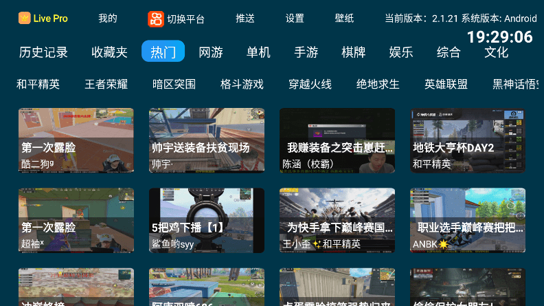Switch to 手游 category tab

(x=306, y=52)
